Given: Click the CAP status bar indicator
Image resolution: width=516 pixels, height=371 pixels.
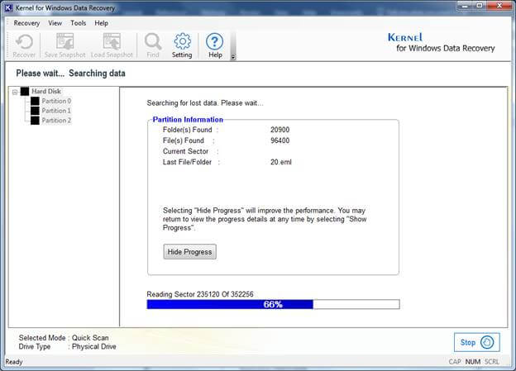Looking at the screenshot, I should point(455,362).
